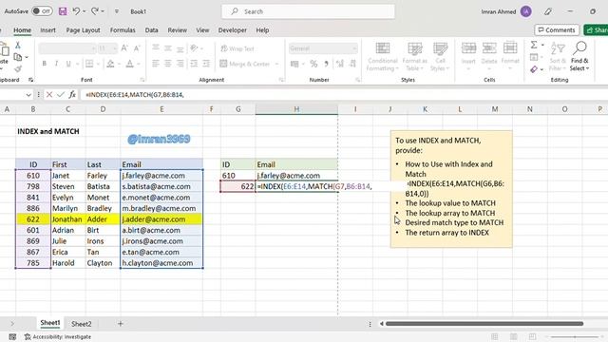Open the General number format dropdown
The width and height of the screenshot is (608, 342).
[x=323, y=48]
